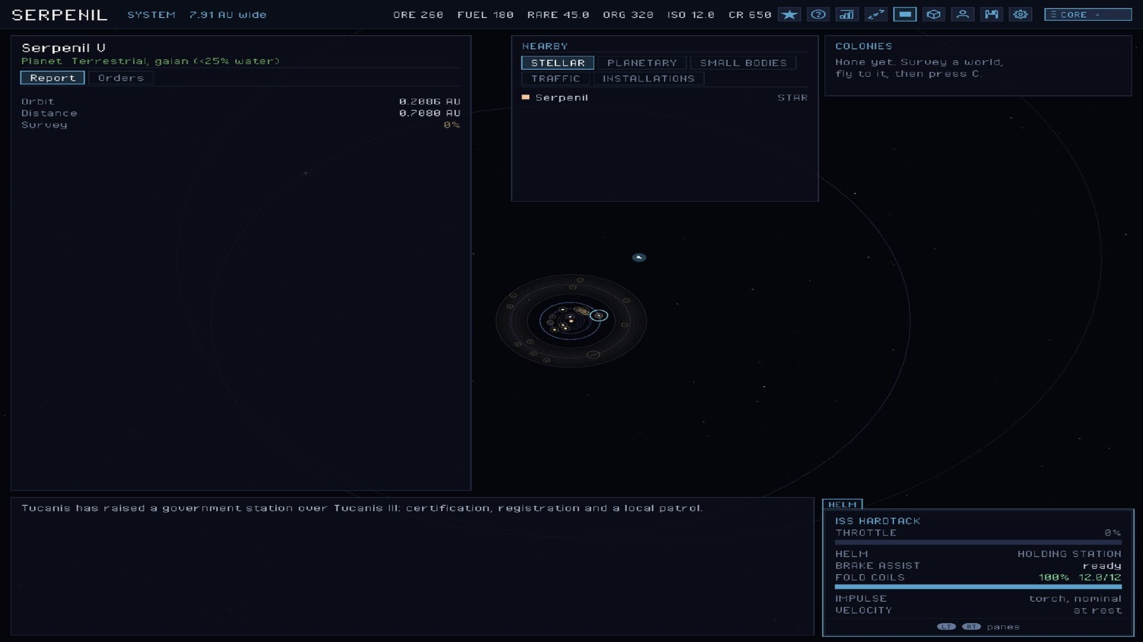Select the INSTALLATIONS nearby filter
The width and height of the screenshot is (1143, 642).
click(x=648, y=78)
